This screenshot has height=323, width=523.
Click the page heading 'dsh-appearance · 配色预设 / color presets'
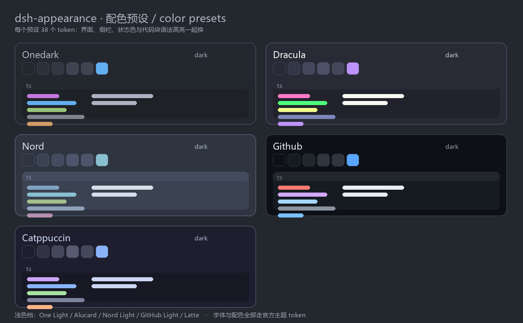[120, 18]
